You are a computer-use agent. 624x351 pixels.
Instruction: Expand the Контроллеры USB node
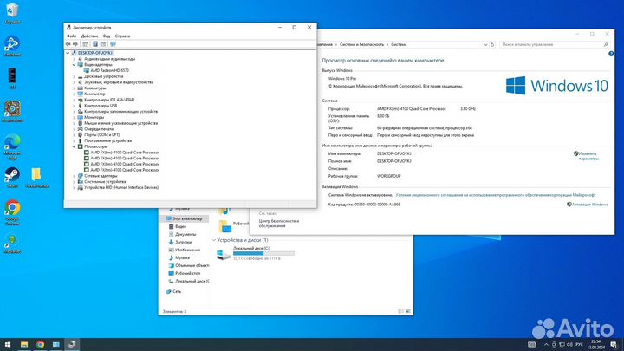point(74,106)
